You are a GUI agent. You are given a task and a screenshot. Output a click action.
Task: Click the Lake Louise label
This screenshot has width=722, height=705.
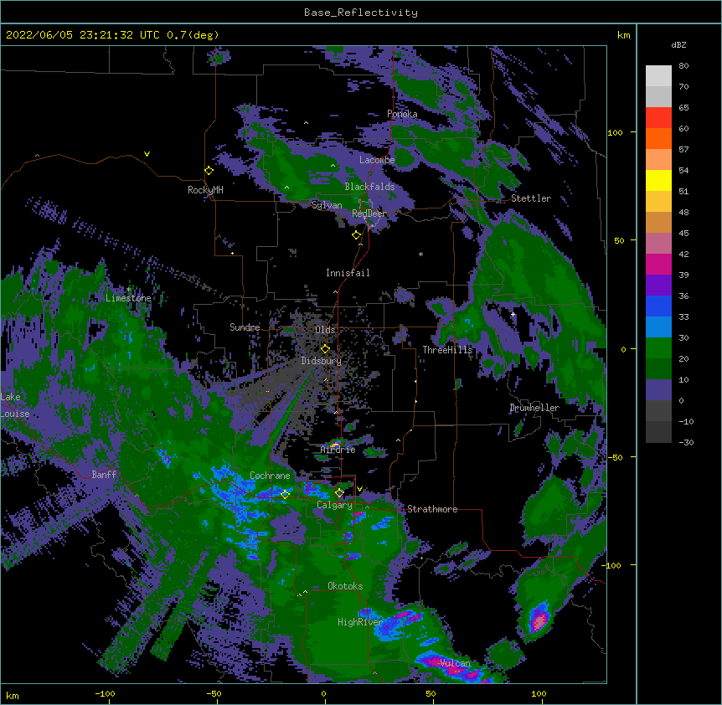click(x=15, y=405)
